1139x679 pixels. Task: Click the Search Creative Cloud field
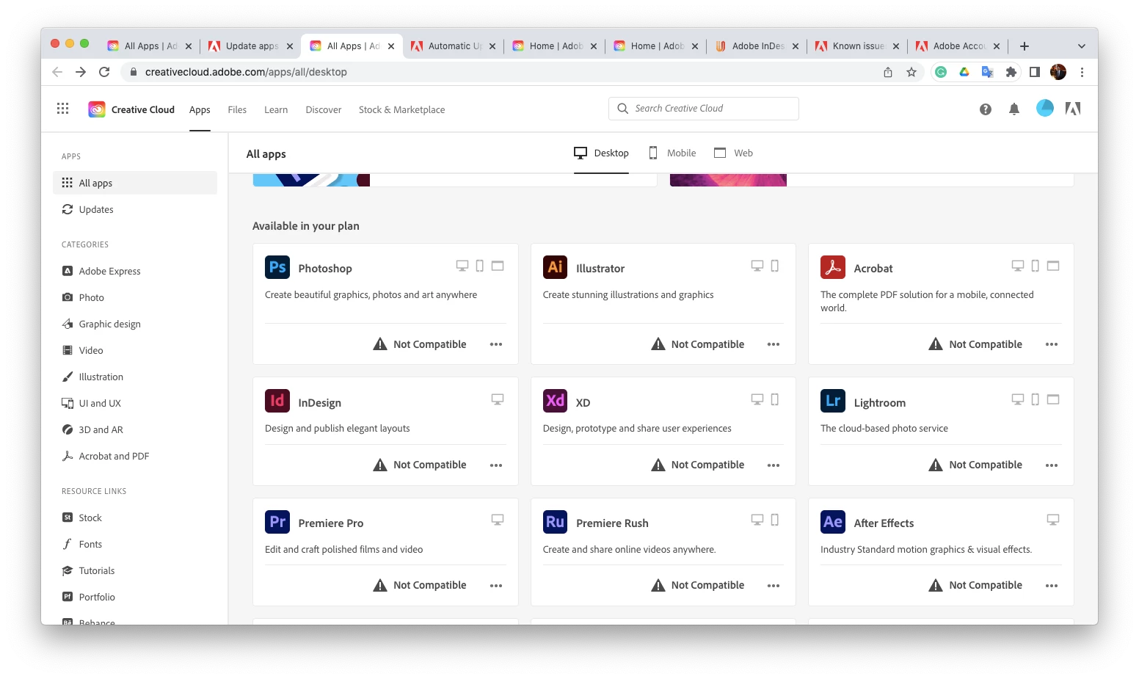pos(704,109)
